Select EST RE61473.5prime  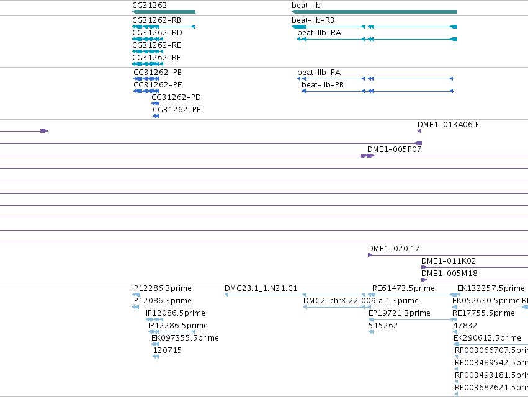(x=403, y=288)
